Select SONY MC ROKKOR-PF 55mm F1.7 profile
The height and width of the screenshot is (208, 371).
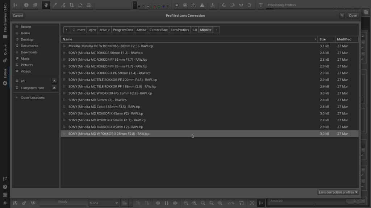pos(210,60)
